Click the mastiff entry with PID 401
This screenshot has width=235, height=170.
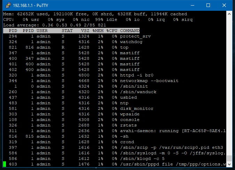(x=130, y=64)
